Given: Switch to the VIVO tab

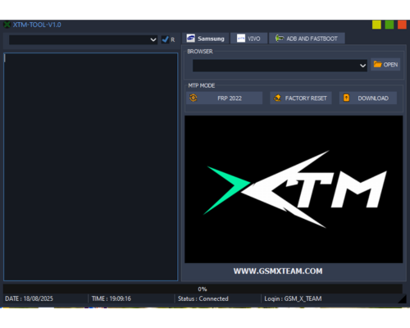Looking at the screenshot, I should click(x=248, y=39).
